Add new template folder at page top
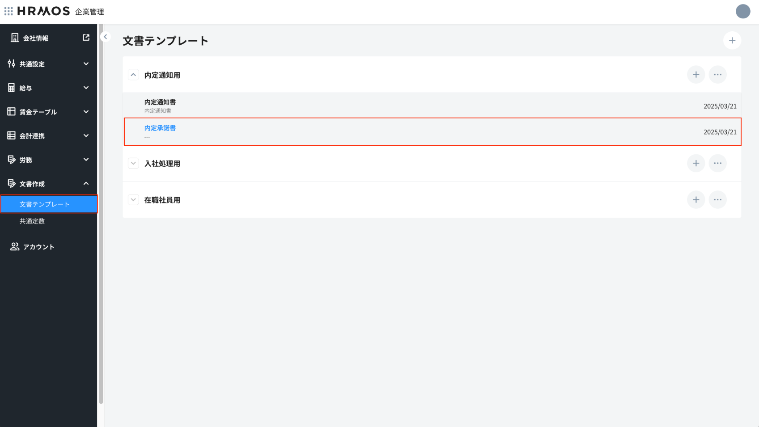 (x=732, y=41)
